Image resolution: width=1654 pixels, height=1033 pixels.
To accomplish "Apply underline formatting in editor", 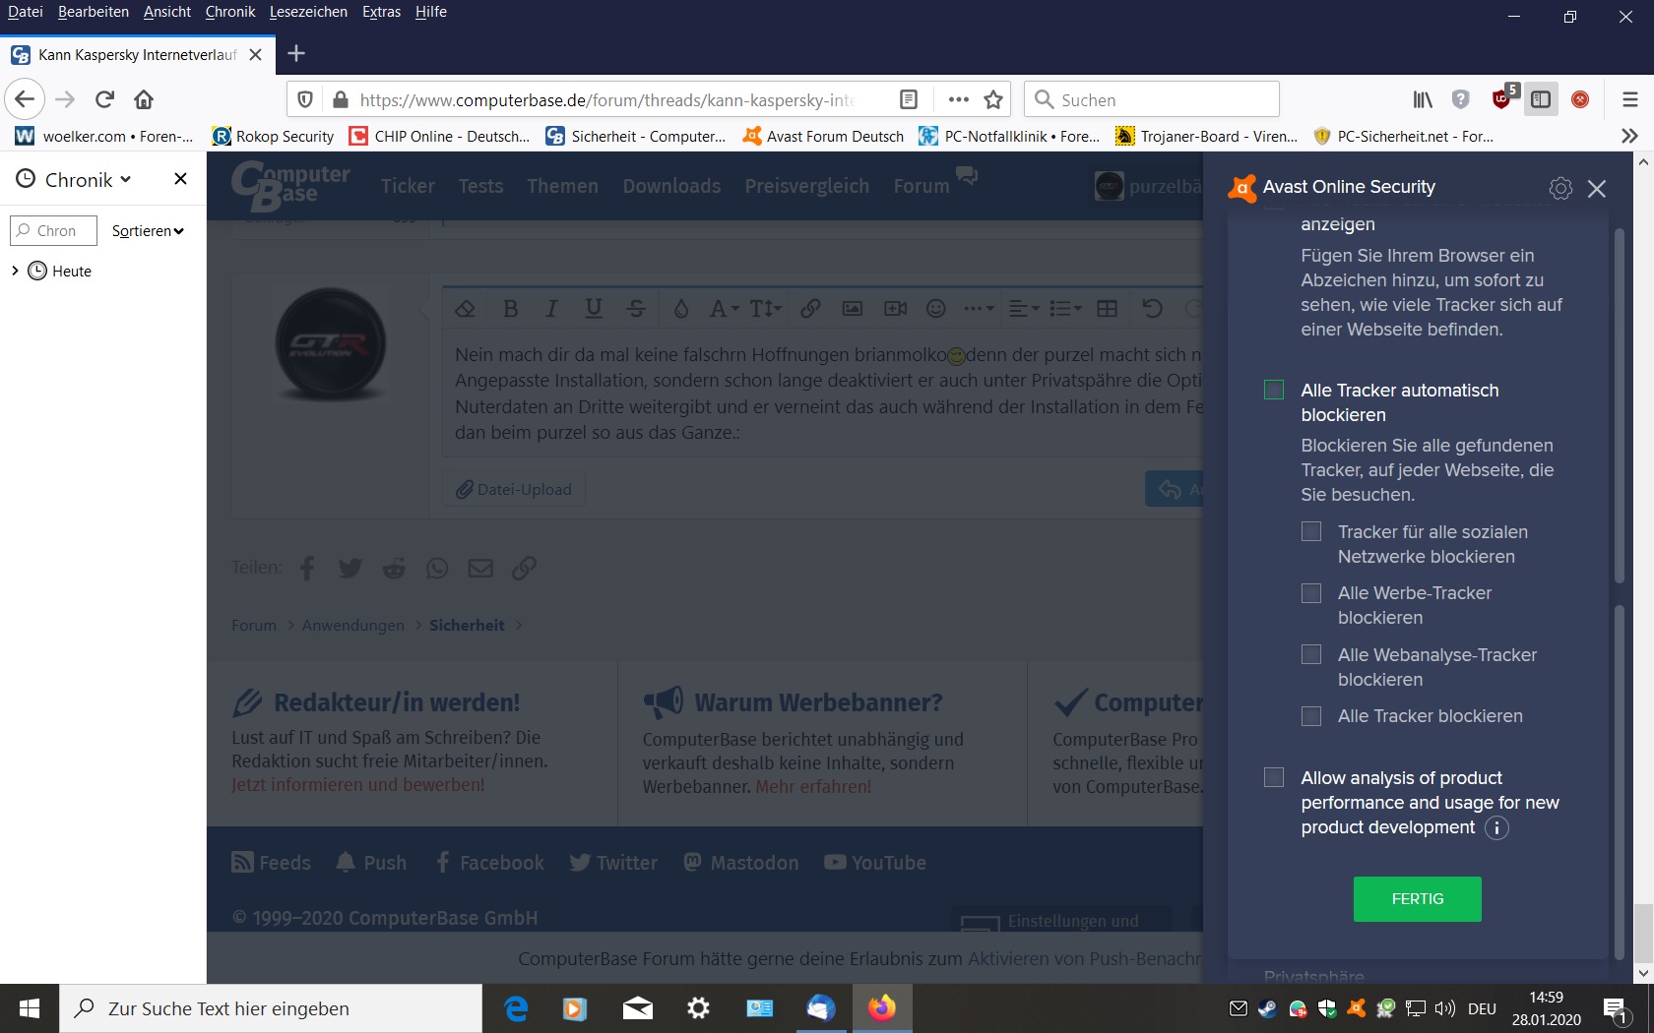I will [594, 309].
